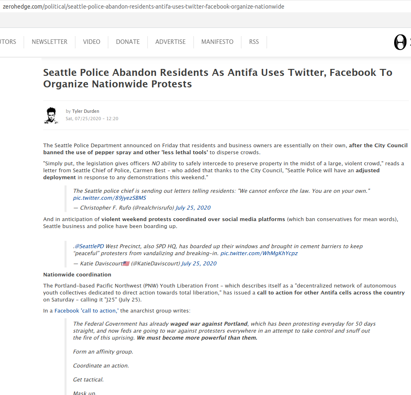Click the Tyler Durden author avatar
The height and width of the screenshot is (395, 411).
(51, 115)
